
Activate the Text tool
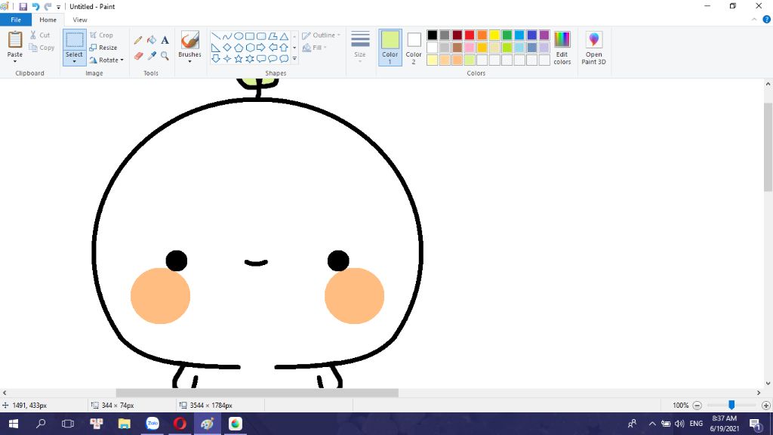coord(165,40)
